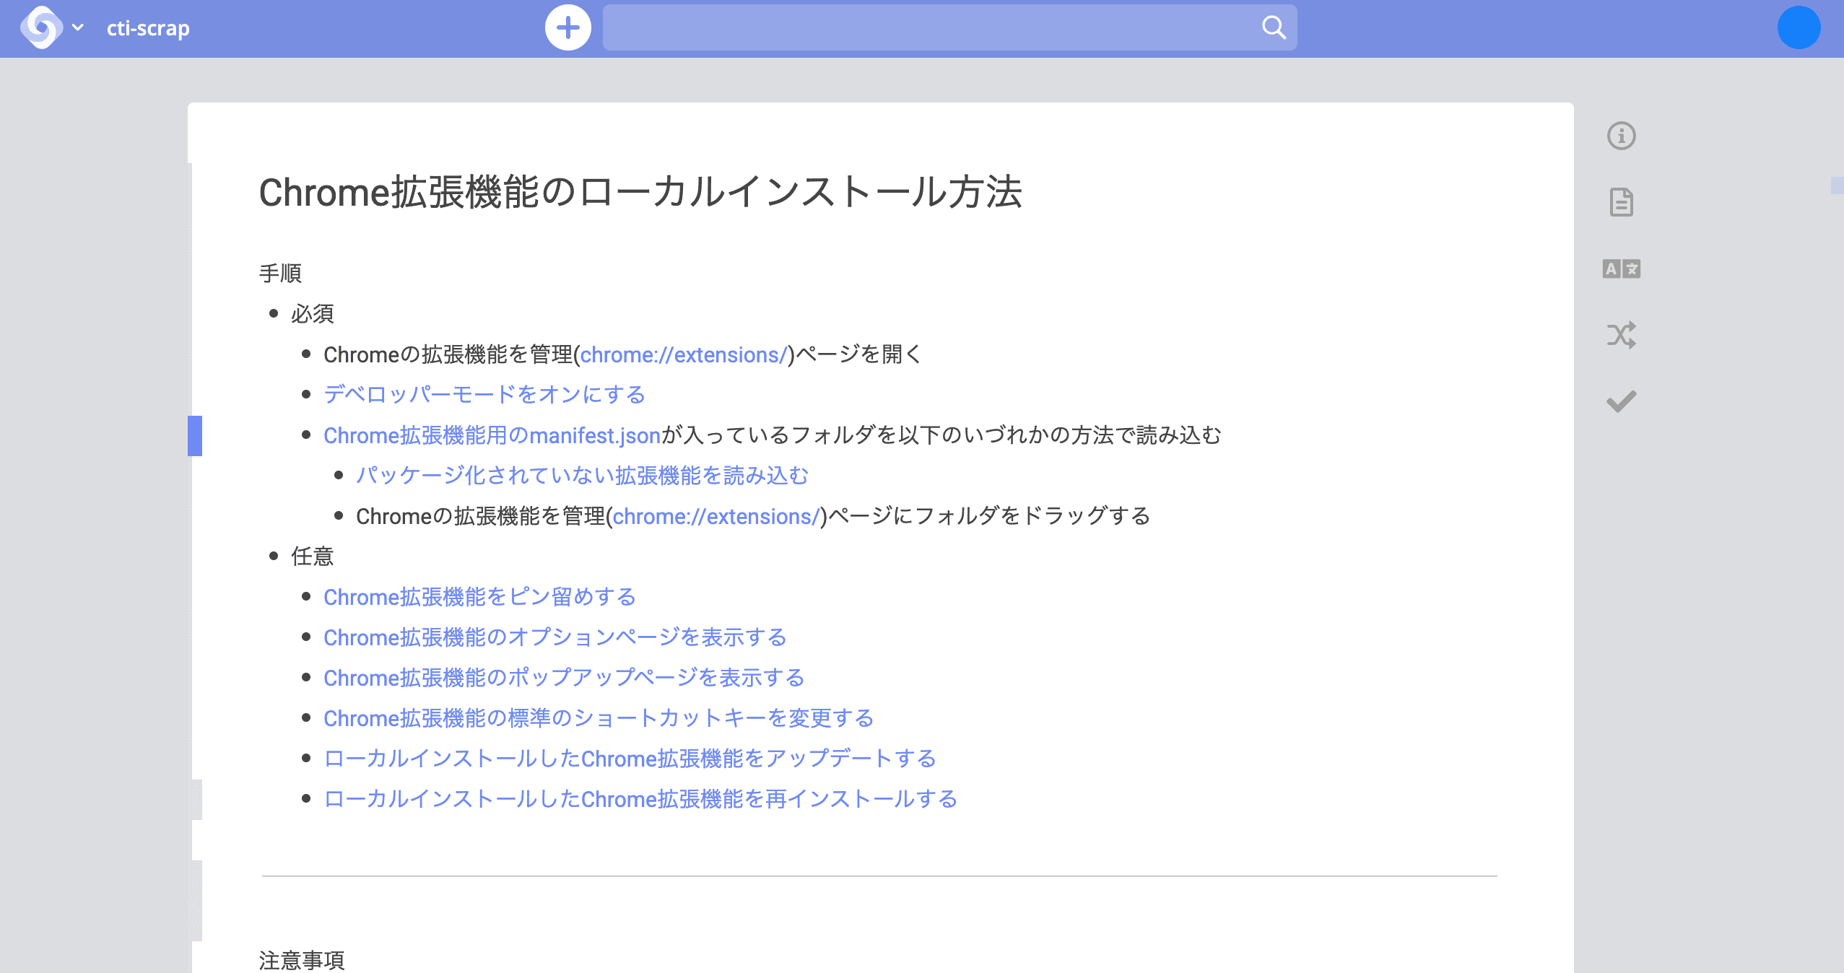Open Chrome拡張機能用のmanifest.json link
Viewport: 1844px width, 973px height.
[492, 435]
